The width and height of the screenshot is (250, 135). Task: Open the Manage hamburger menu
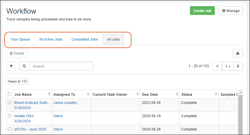[231, 11]
